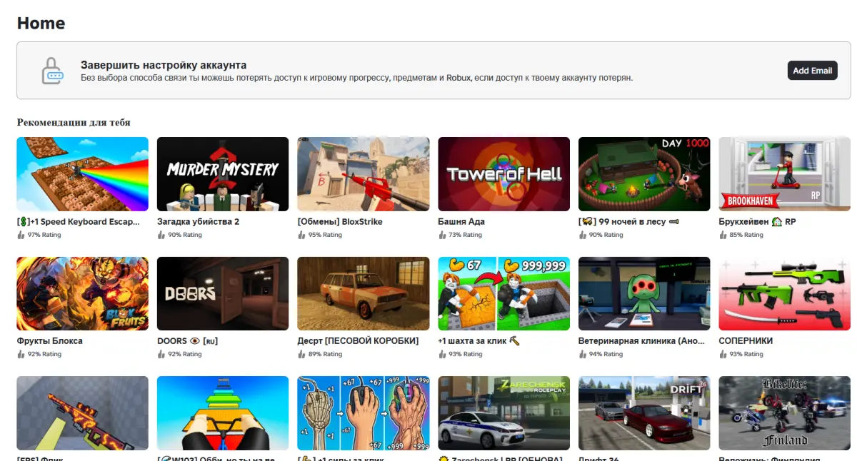This screenshot has height=461, width=857.
Task: Open the skeleton hands mouse clicker thumbnail
Action: pyautogui.click(x=364, y=413)
